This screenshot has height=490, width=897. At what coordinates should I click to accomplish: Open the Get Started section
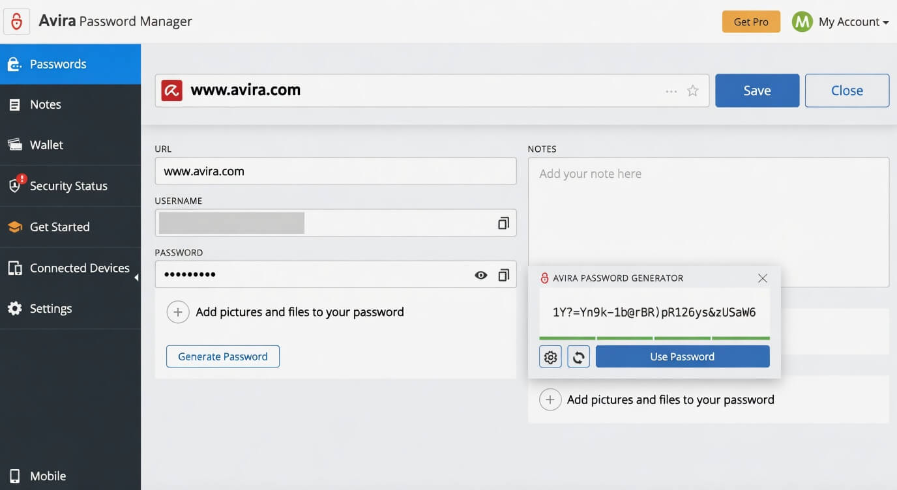pyautogui.click(x=70, y=227)
